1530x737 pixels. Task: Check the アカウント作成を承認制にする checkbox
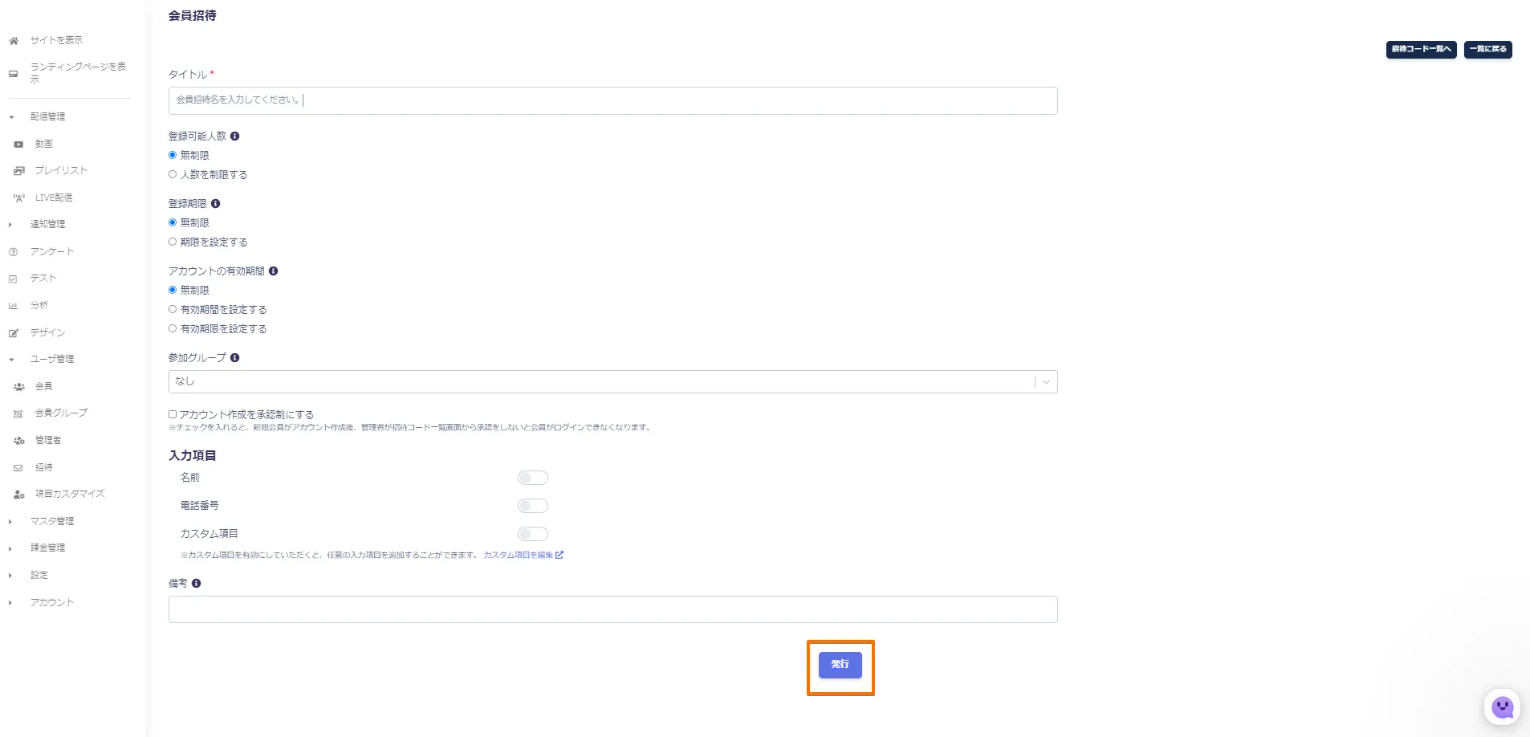[x=173, y=414]
